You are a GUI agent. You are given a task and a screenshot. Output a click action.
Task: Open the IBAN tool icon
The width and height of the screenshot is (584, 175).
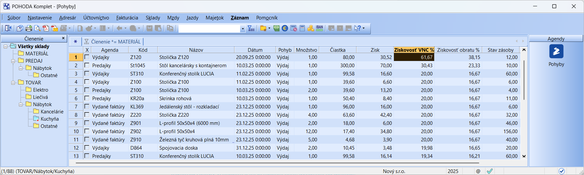click(319, 28)
